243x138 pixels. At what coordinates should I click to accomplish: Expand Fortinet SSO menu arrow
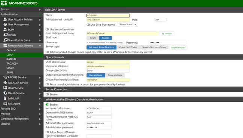pos(40,109)
